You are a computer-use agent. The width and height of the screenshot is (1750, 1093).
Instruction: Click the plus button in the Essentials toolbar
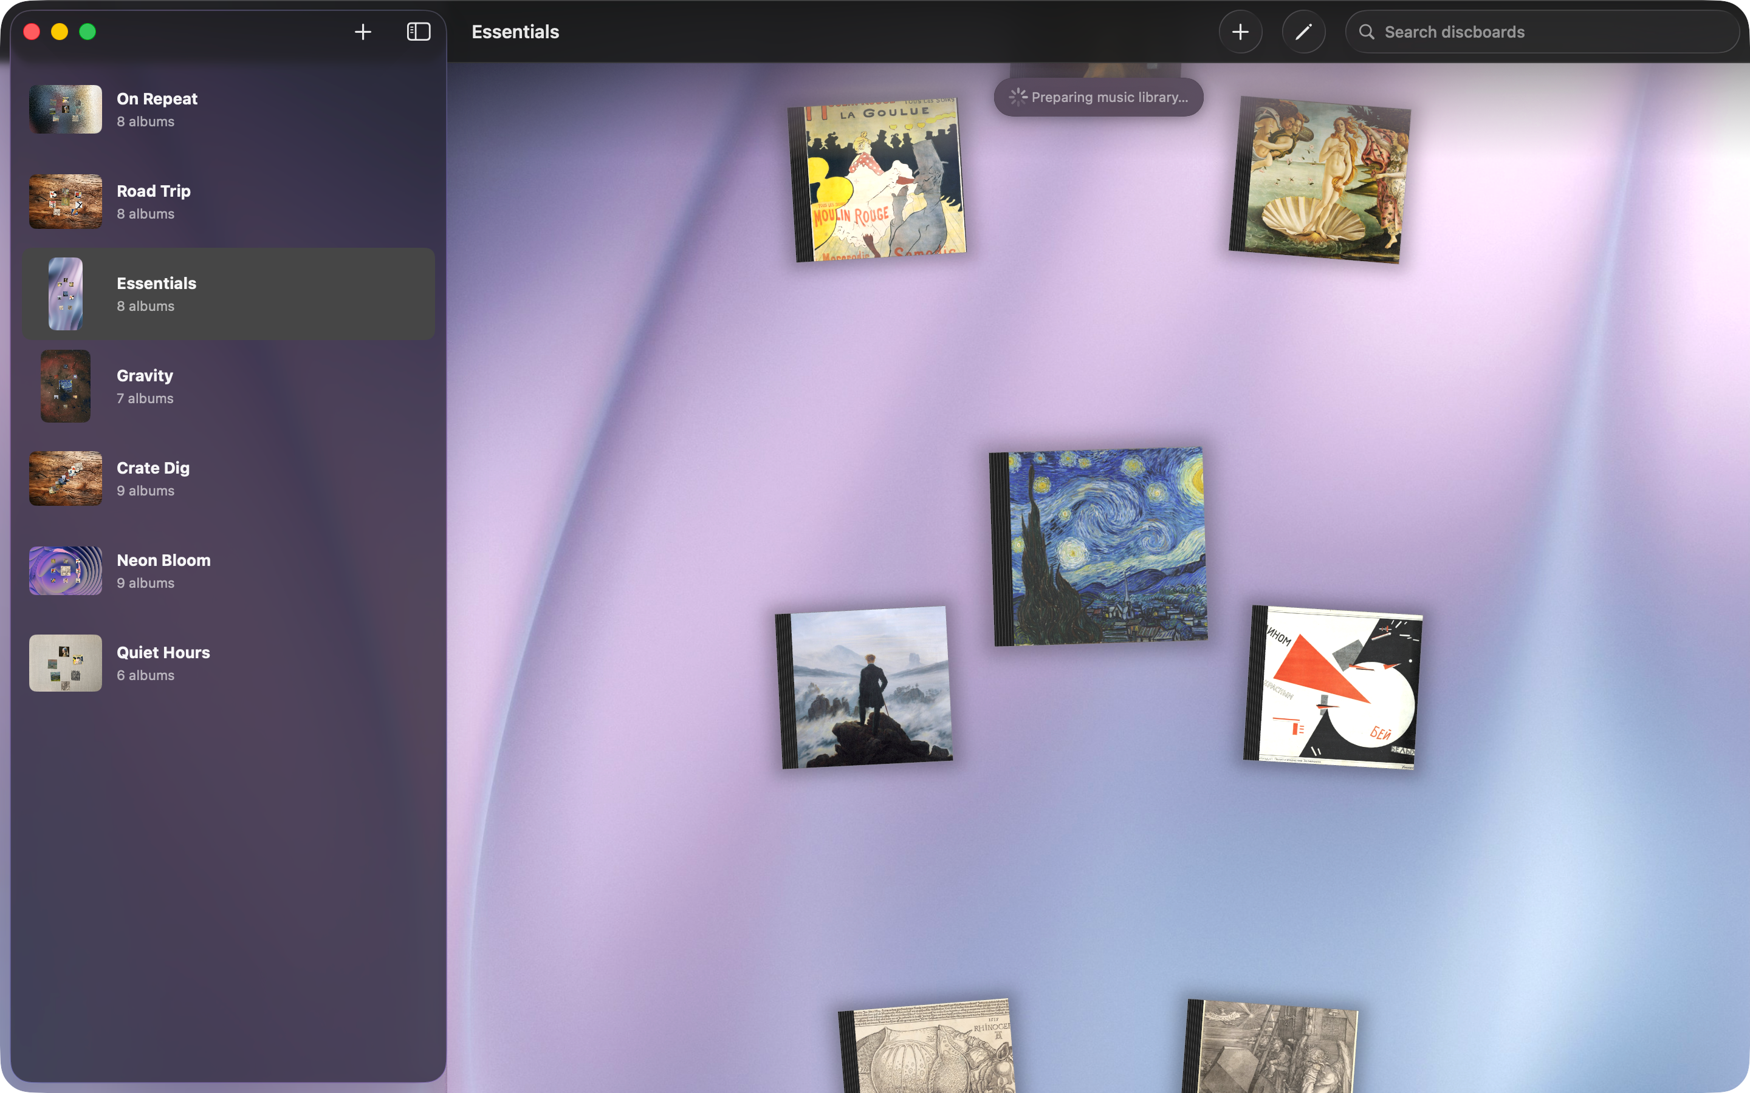pyautogui.click(x=1240, y=32)
